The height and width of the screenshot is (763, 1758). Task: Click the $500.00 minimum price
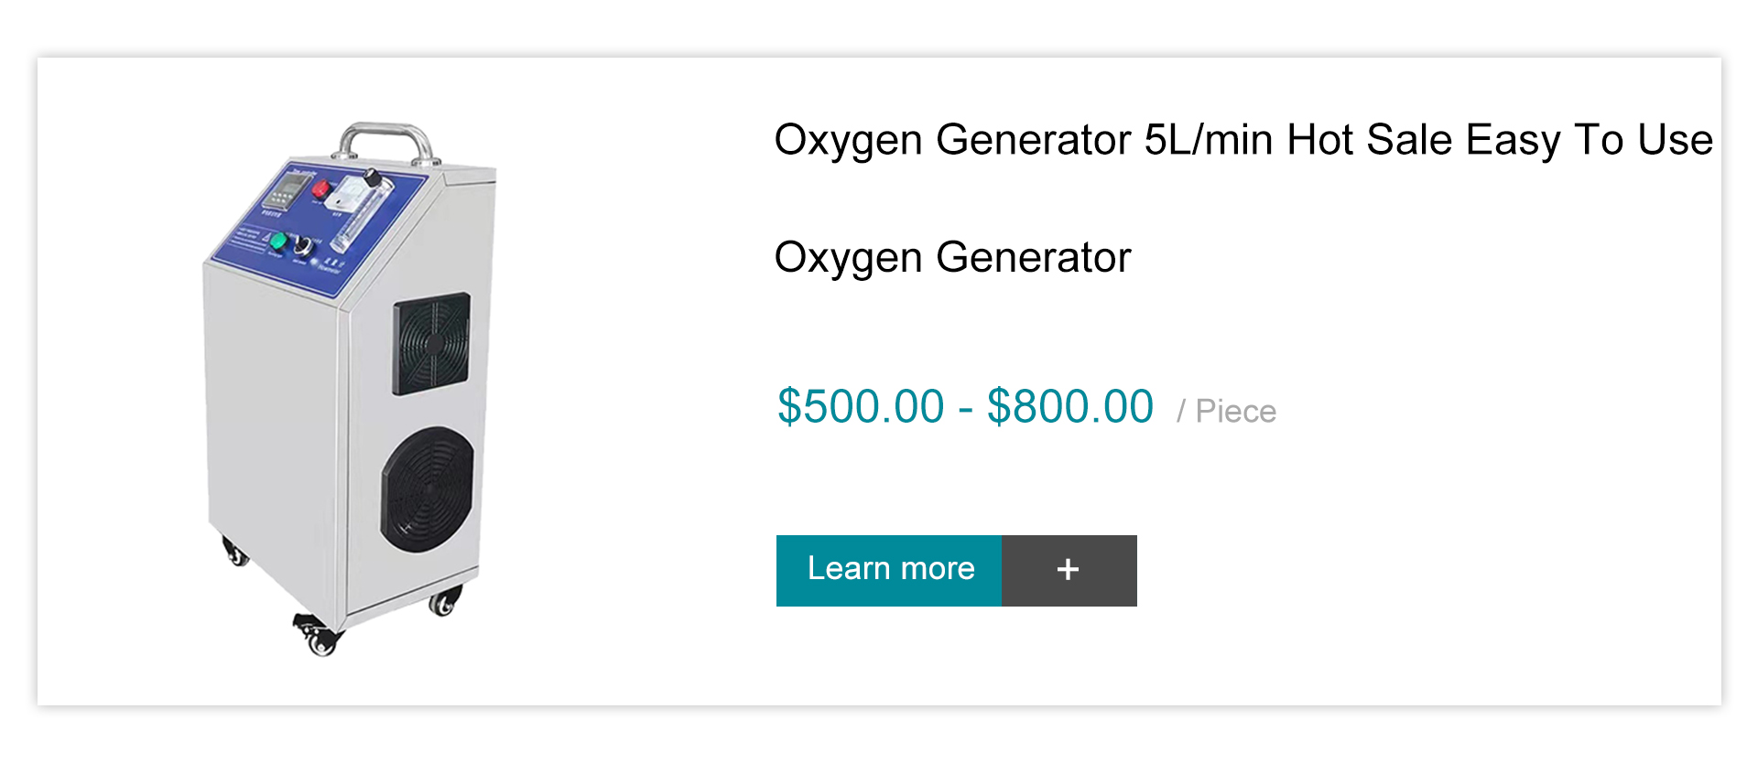861,406
